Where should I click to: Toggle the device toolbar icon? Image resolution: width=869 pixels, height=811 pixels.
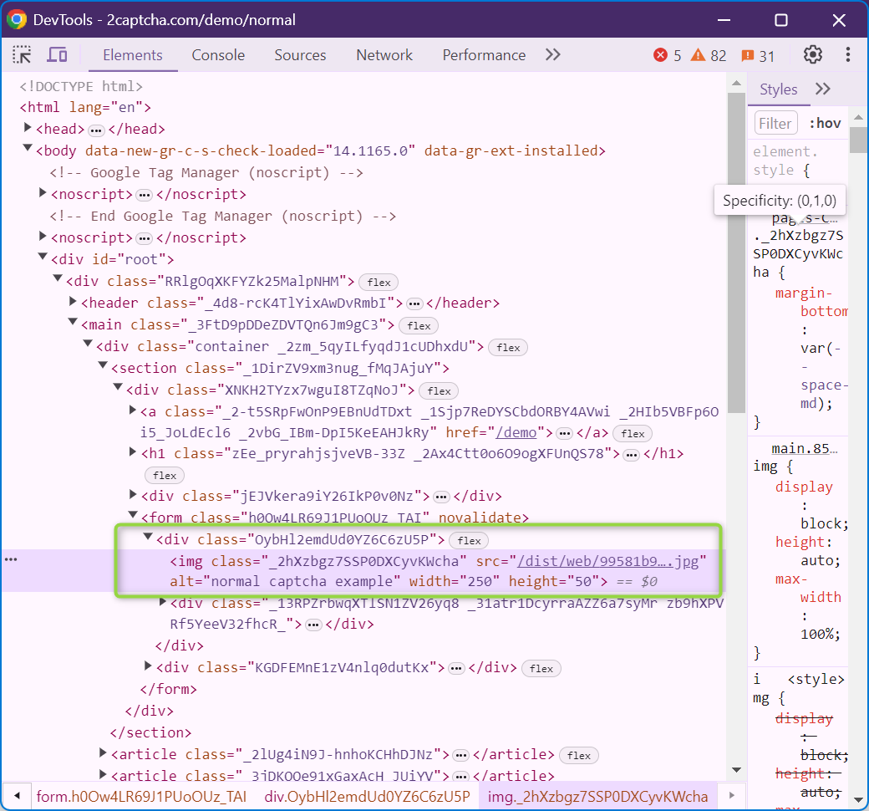57,55
